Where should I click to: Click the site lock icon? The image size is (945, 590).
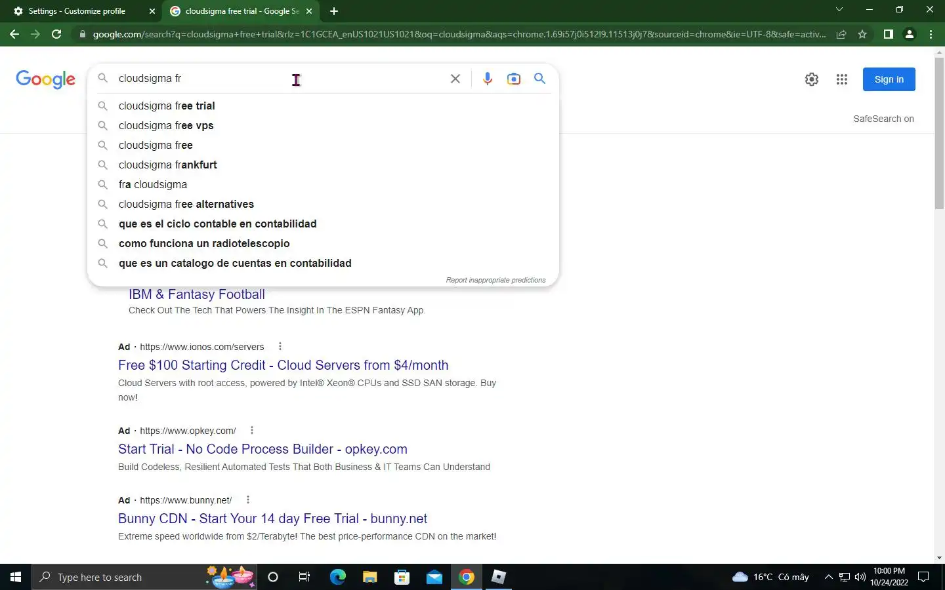[82, 34]
